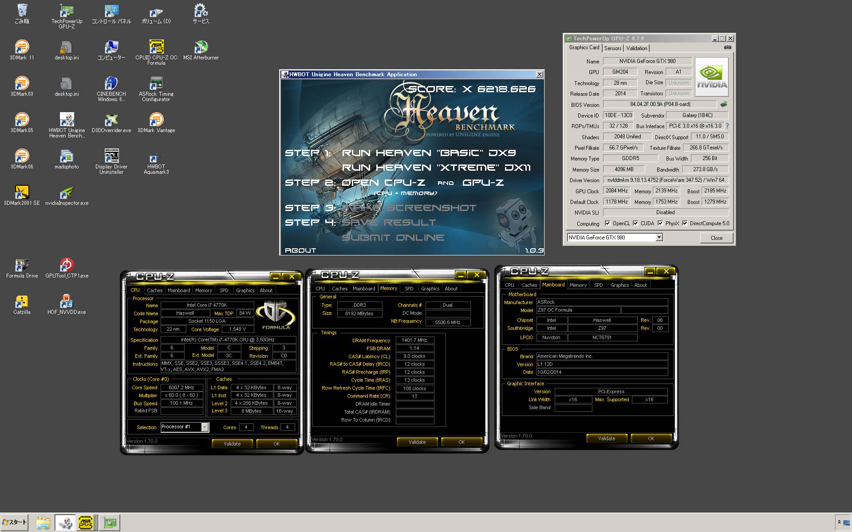Open Formula Drive shortcut

22,268
